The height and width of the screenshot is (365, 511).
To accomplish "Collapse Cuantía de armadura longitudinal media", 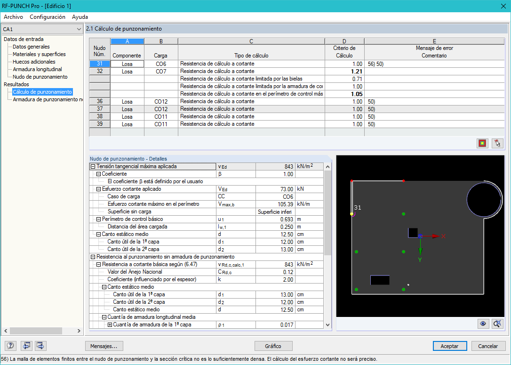I will (104, 317).
